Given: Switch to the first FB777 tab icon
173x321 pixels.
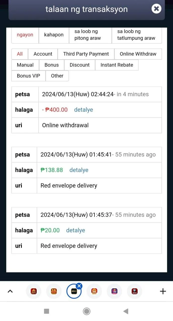Looking at the screenshot, I should 34,291.
